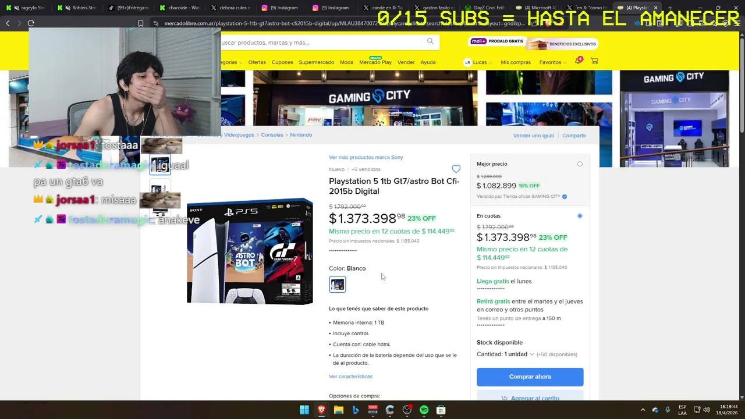
Task: Open the Moda menu item
Action: 346,62
